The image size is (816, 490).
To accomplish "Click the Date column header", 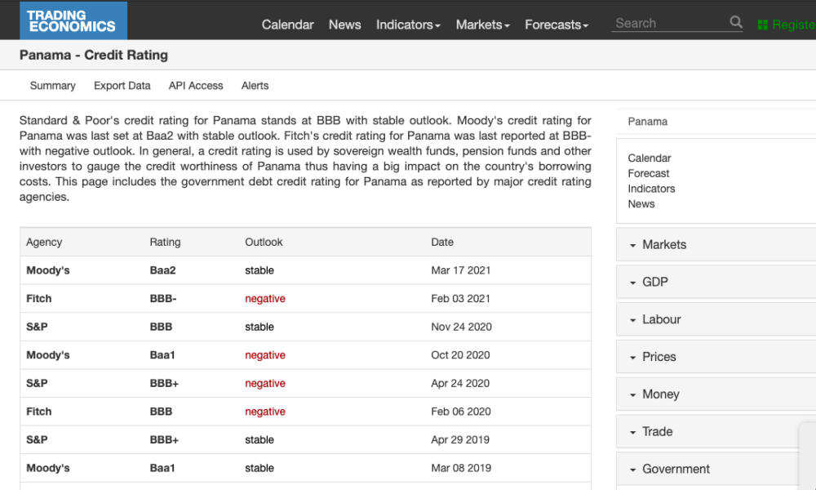I will [441, 242].
